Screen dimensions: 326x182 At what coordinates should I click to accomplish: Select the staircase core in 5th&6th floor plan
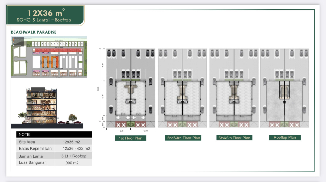(x=234, y=93)
